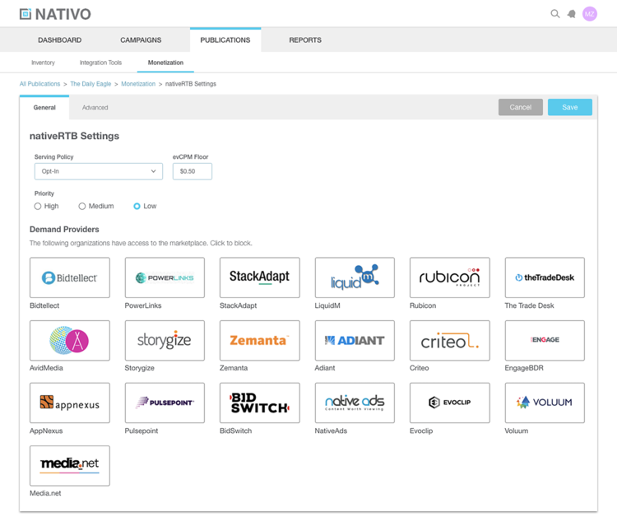Block the Storygize demand provider

pyautogui.click(x=165, y=340)
